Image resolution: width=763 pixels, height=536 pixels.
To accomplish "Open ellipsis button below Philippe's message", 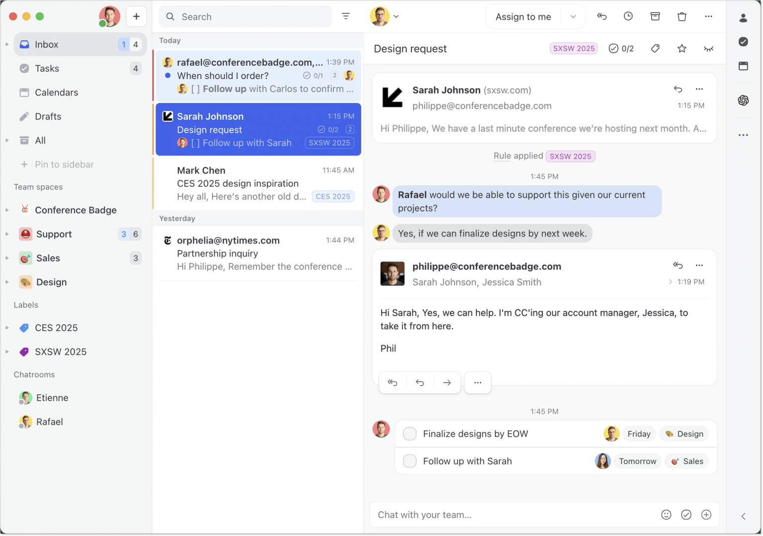I will [x=478, y=383].
